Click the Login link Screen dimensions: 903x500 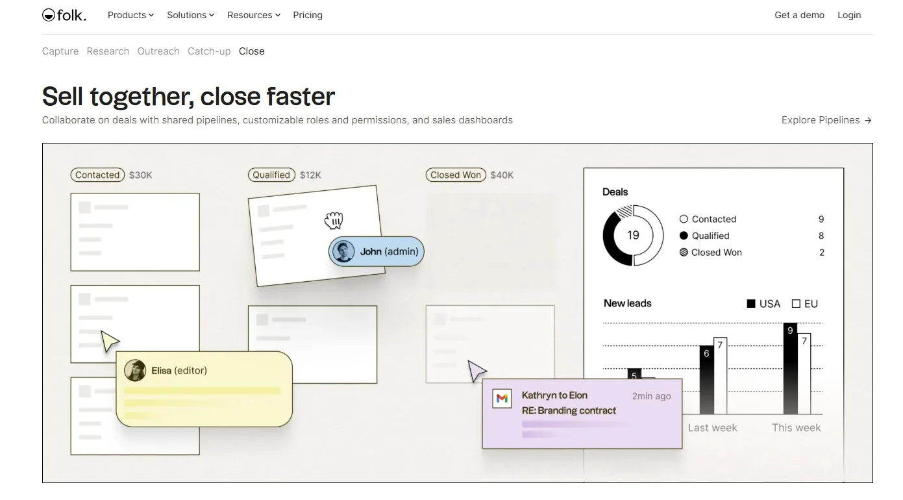[849, 15]
